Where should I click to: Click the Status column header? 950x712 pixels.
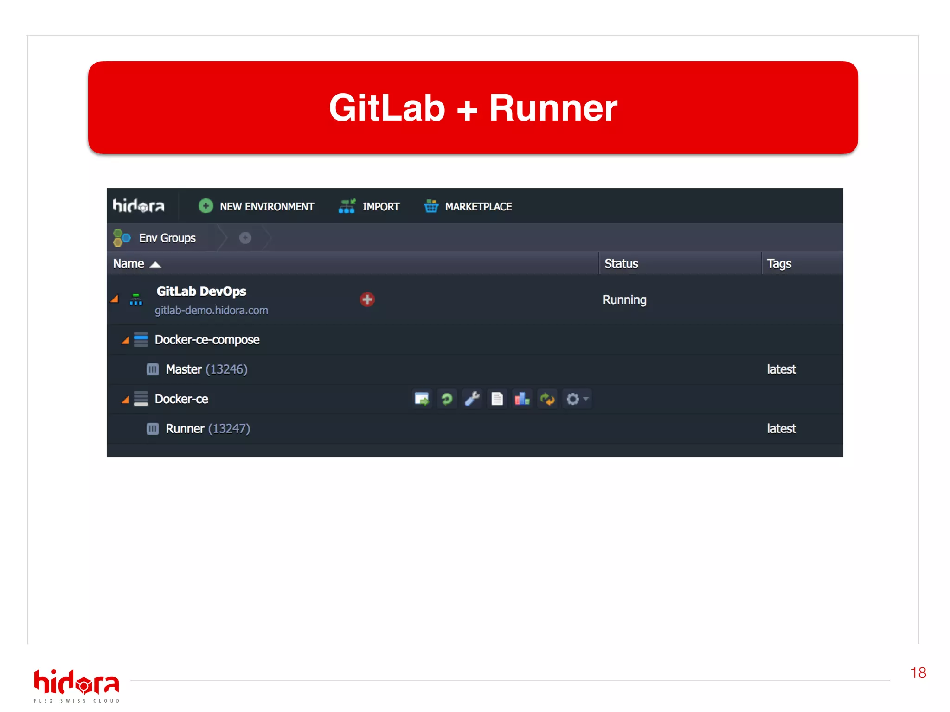click(x=621, y=264)
